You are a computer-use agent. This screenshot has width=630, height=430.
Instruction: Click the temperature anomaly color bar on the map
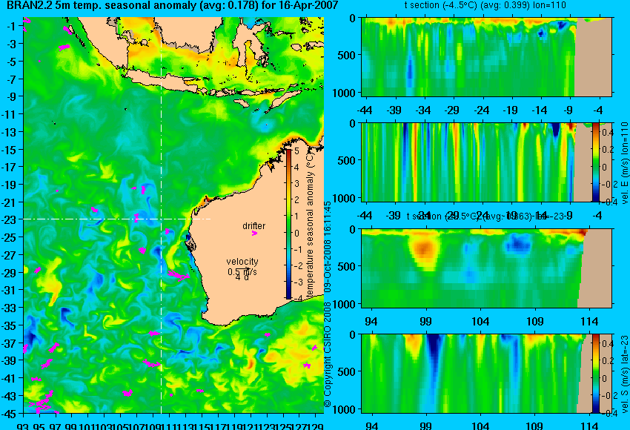coord(288,224)
